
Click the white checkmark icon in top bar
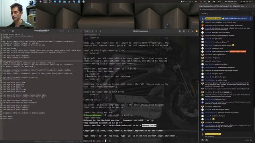tap(69, 2)
